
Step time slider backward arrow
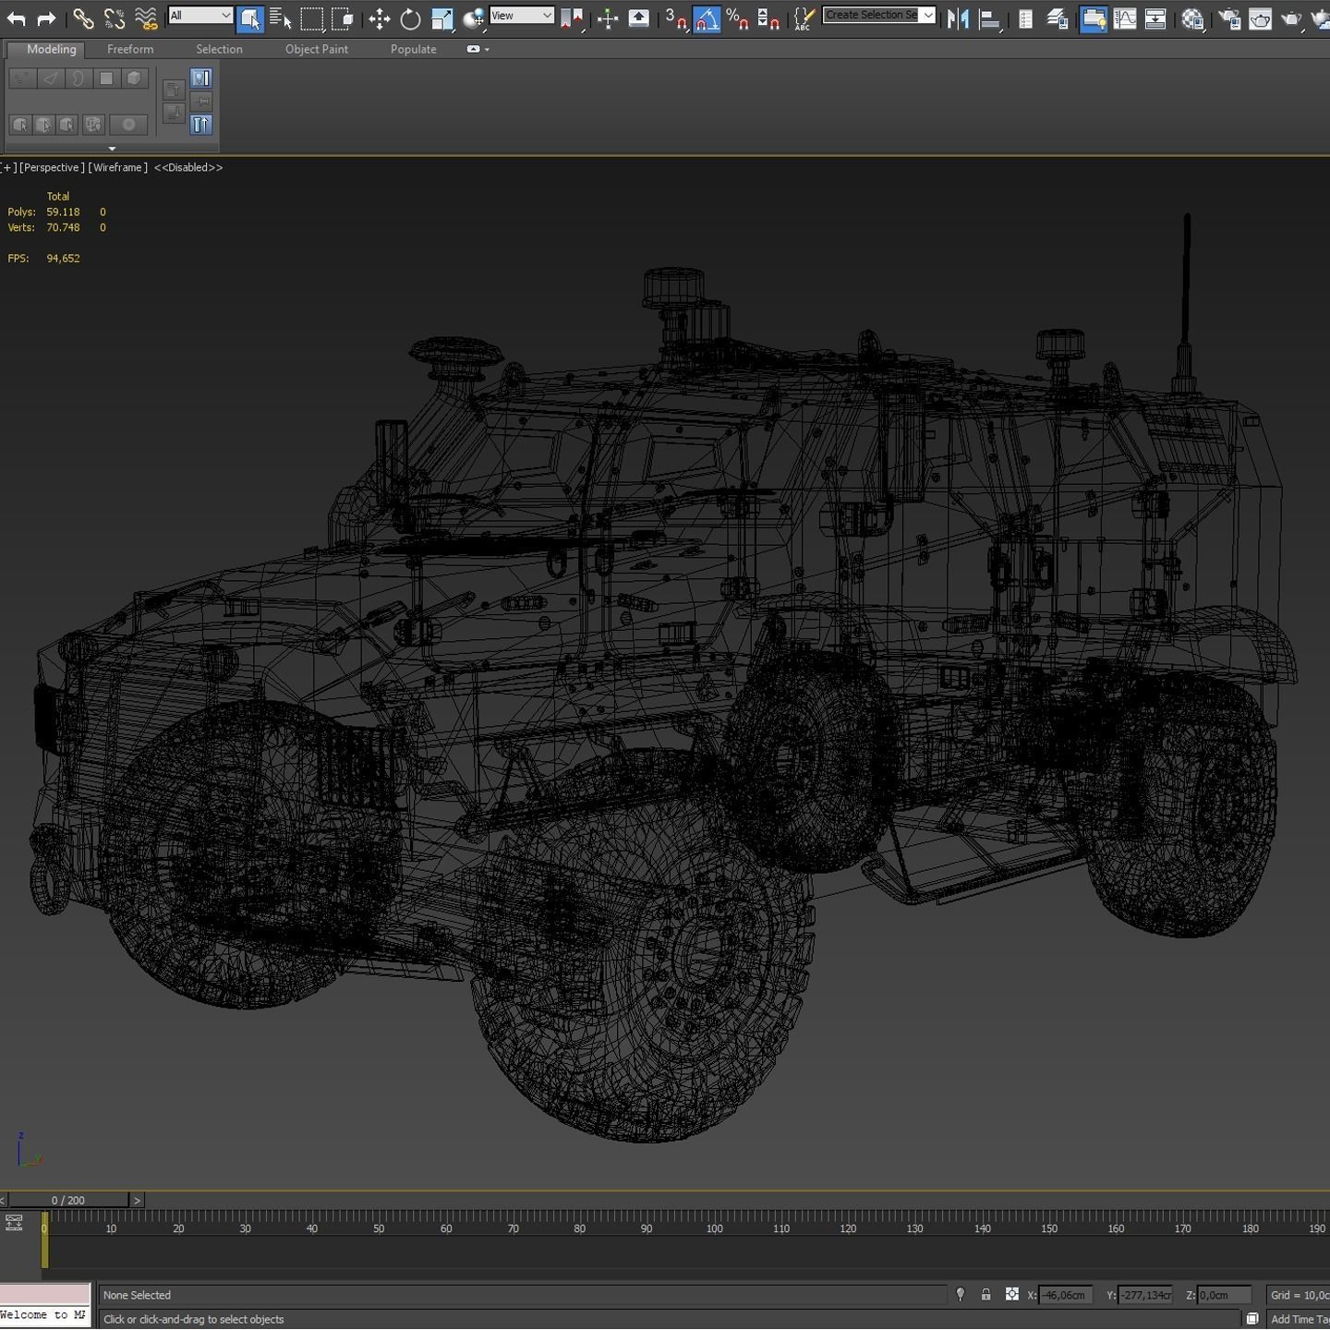click(x=3, y=1200)
